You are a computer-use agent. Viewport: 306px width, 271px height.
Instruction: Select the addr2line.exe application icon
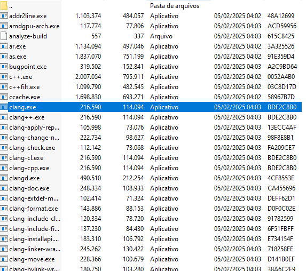pos(4,16)
